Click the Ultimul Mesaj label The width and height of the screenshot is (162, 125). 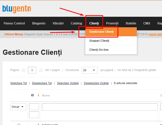14,34
